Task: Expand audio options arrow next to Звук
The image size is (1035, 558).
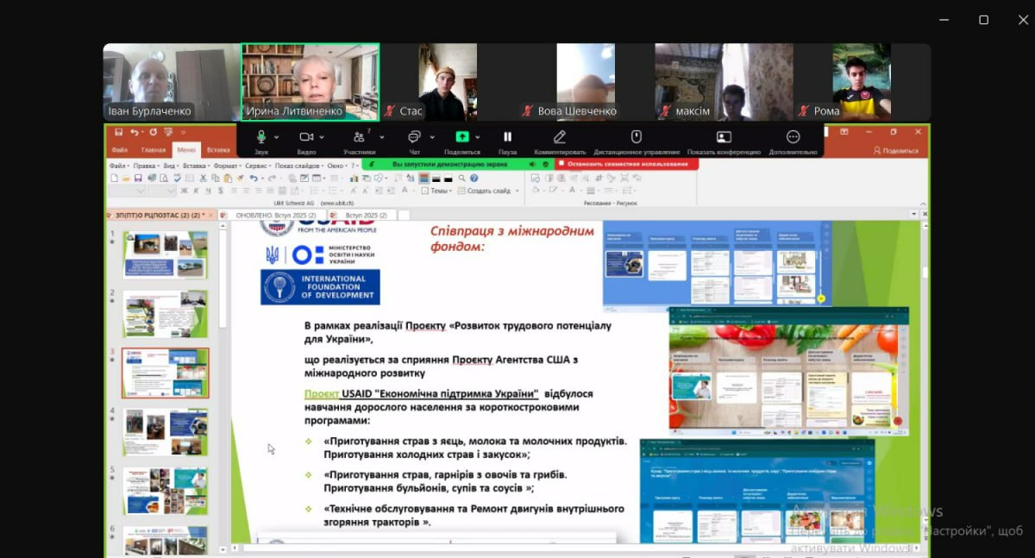Action: point(276,137)
